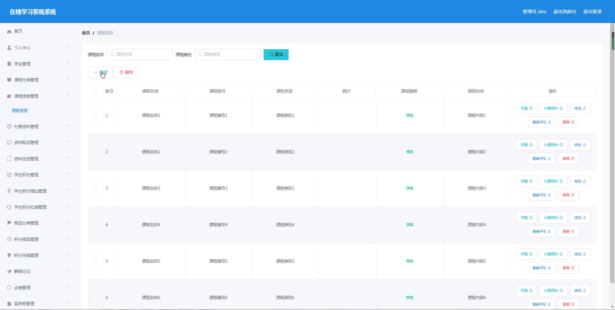The width and height of the screenshot is (615, 310).
Task: Click the 试卷管理 power icon
Action: click(9, 288)
